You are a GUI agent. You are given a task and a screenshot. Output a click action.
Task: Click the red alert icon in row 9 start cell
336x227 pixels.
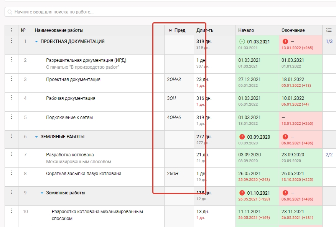click(242, 193)
